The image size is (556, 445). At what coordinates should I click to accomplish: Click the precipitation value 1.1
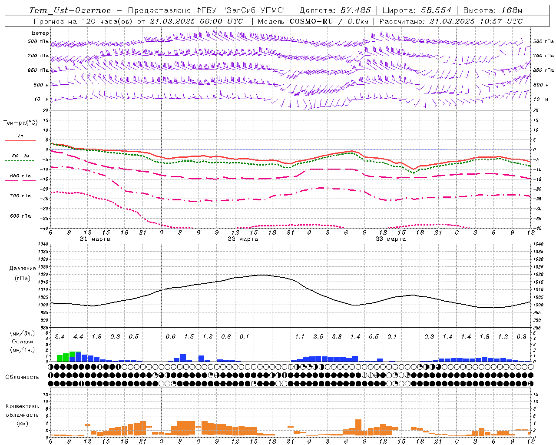pyautogui.click(x=300, y=337)
